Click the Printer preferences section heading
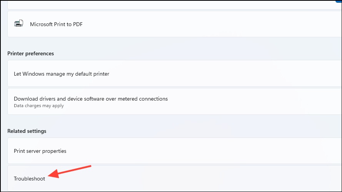Viewport: 342px width, 192px height. coord(30,53)
